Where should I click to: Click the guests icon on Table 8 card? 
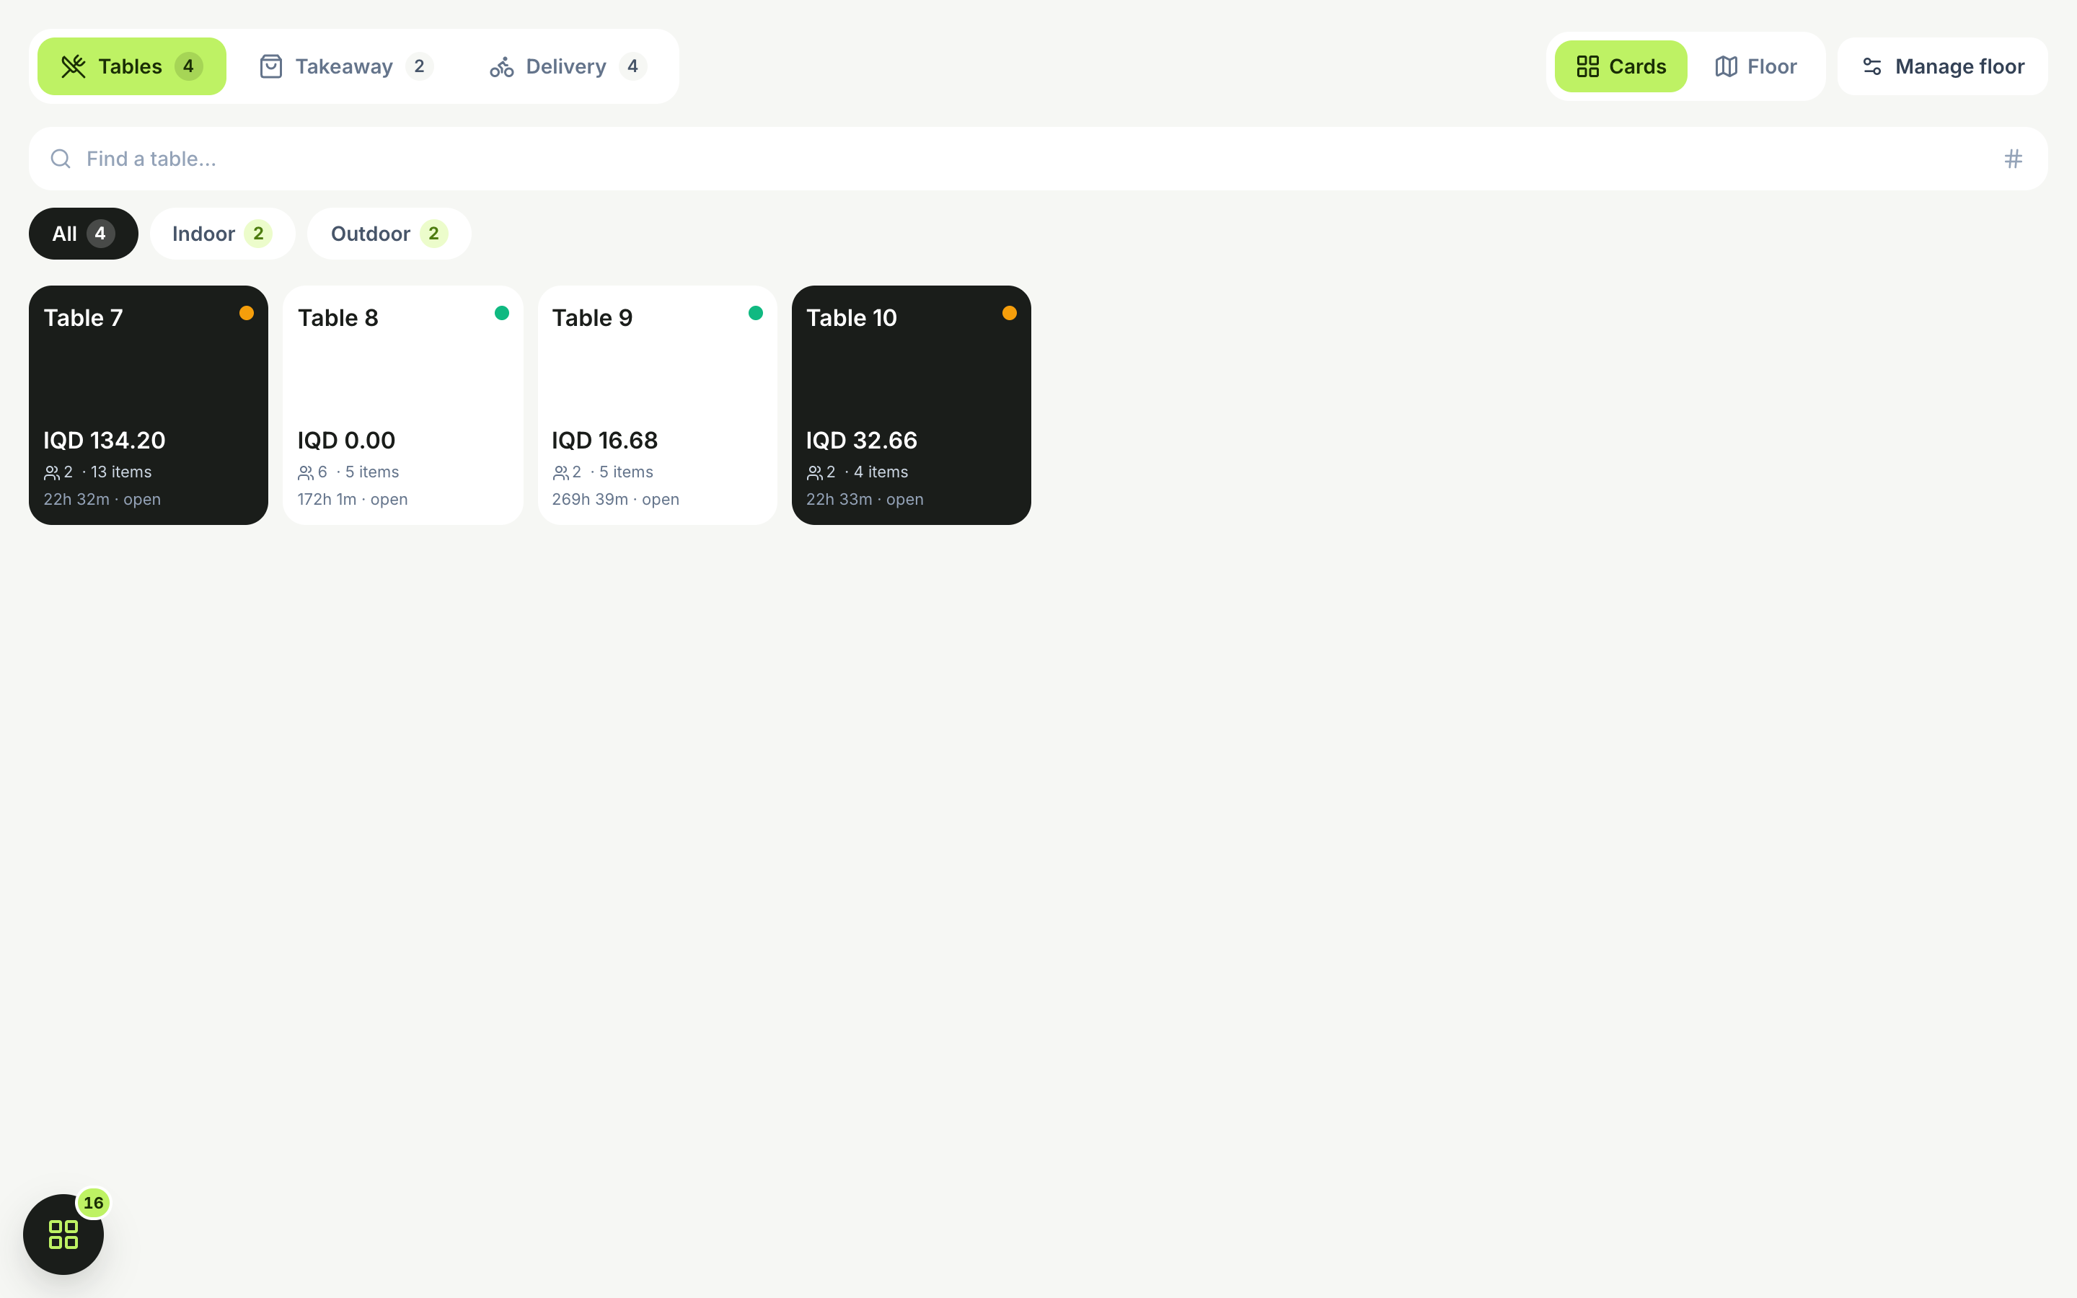(306, 472)
